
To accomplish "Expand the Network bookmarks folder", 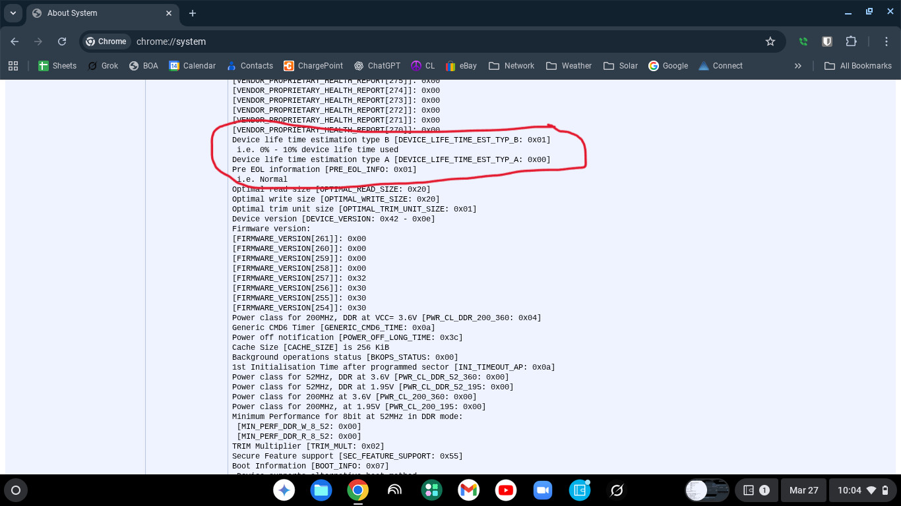I will (511, 66).
